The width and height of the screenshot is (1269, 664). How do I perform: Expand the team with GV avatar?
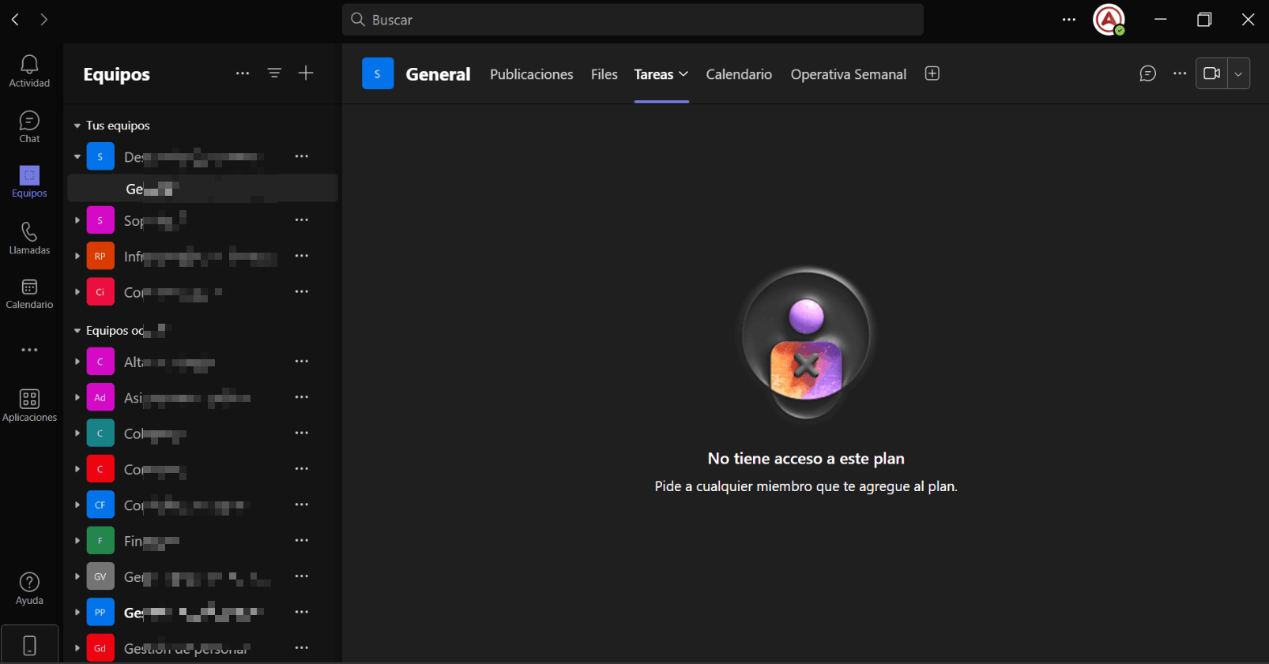click(x=77, y=577)
